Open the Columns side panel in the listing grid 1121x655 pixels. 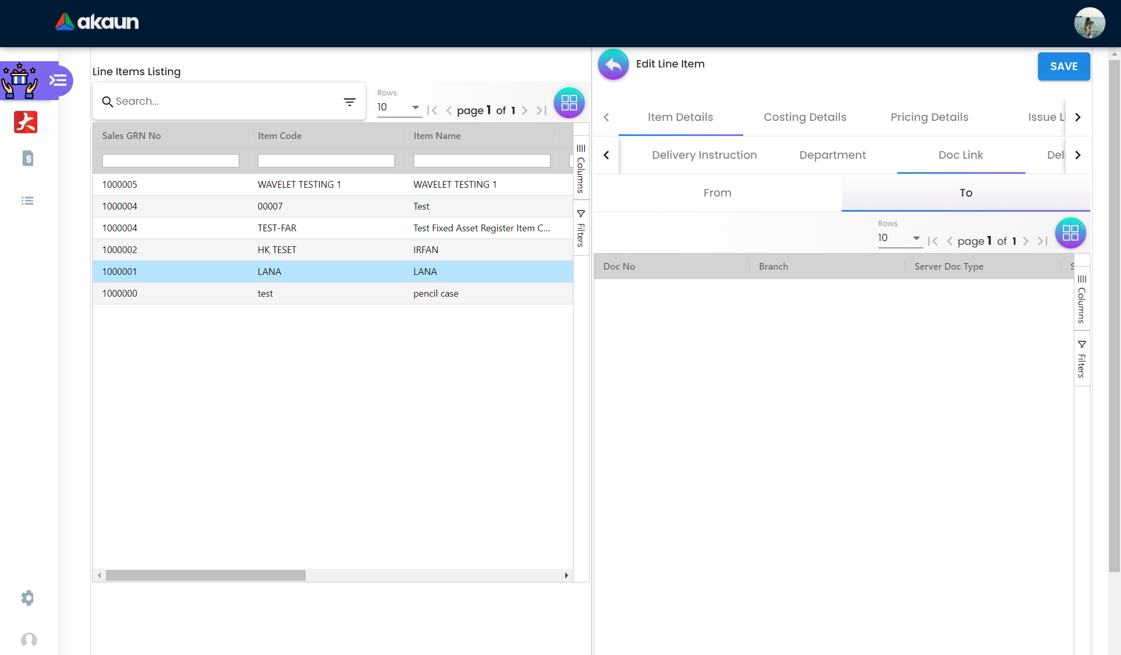581,169
